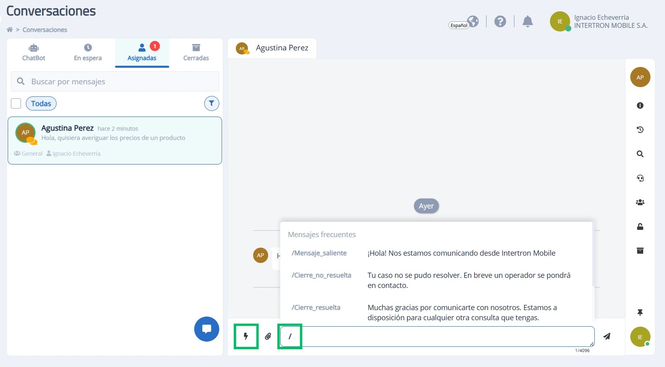Screen dimensions: 665x367
Task: Switch to the ChatBot tab
Action: click(x=34, y=53)
